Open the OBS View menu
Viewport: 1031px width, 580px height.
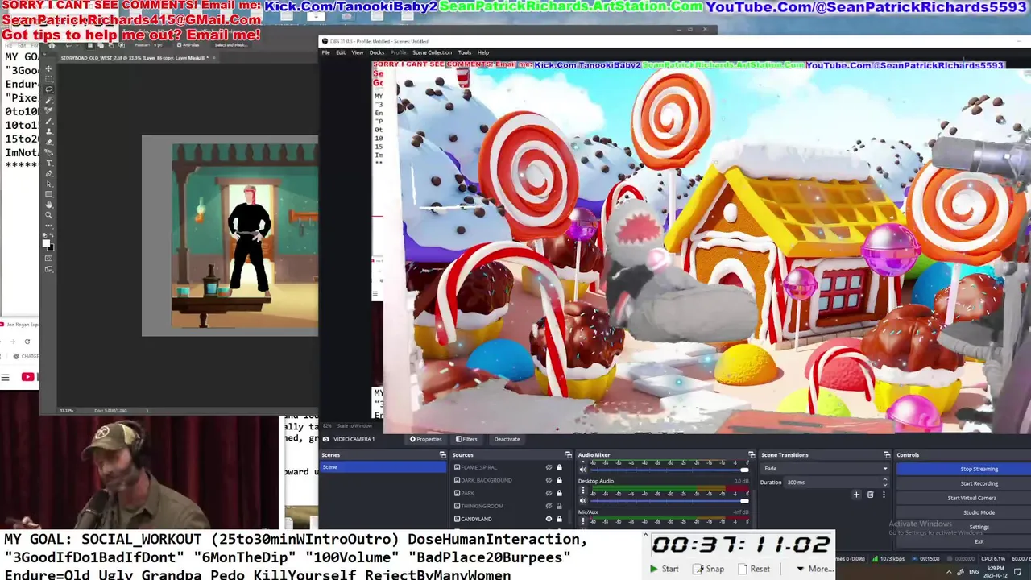[x=357, y=52]
